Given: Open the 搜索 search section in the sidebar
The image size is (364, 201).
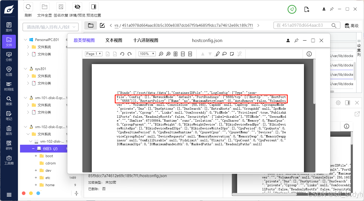Looking at the screenshot, I should (x=9, y=101).
